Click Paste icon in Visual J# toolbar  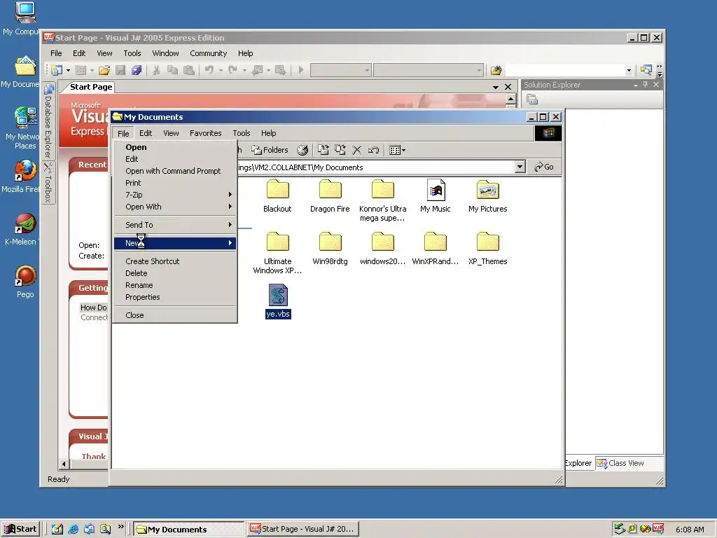click(x=188, y=70)
